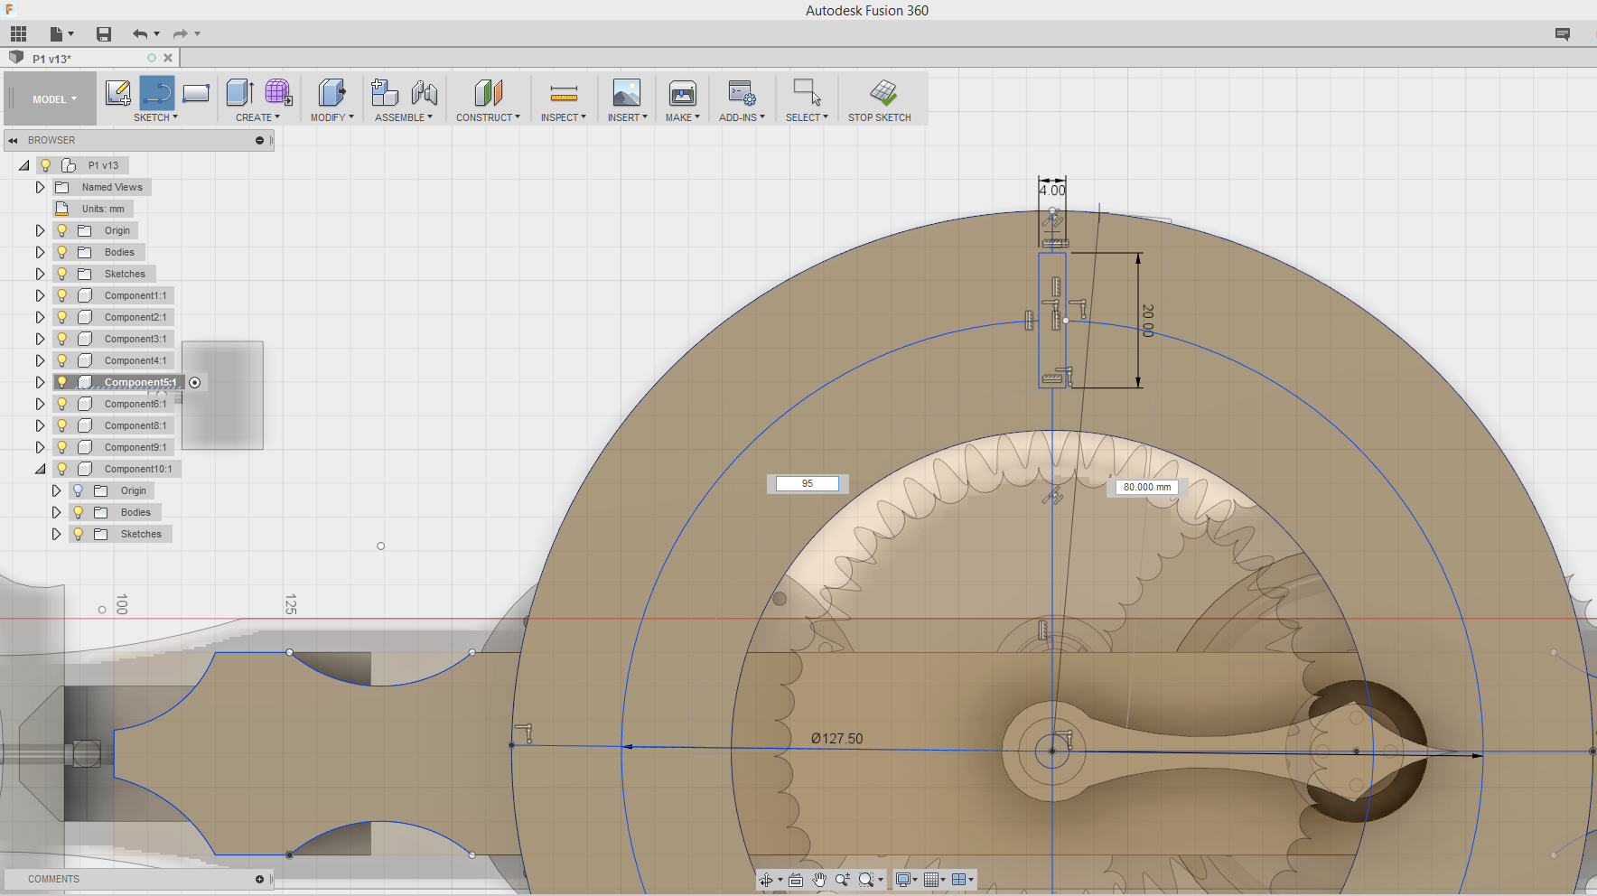Click the Redo arrow

[x=181, y=34]
